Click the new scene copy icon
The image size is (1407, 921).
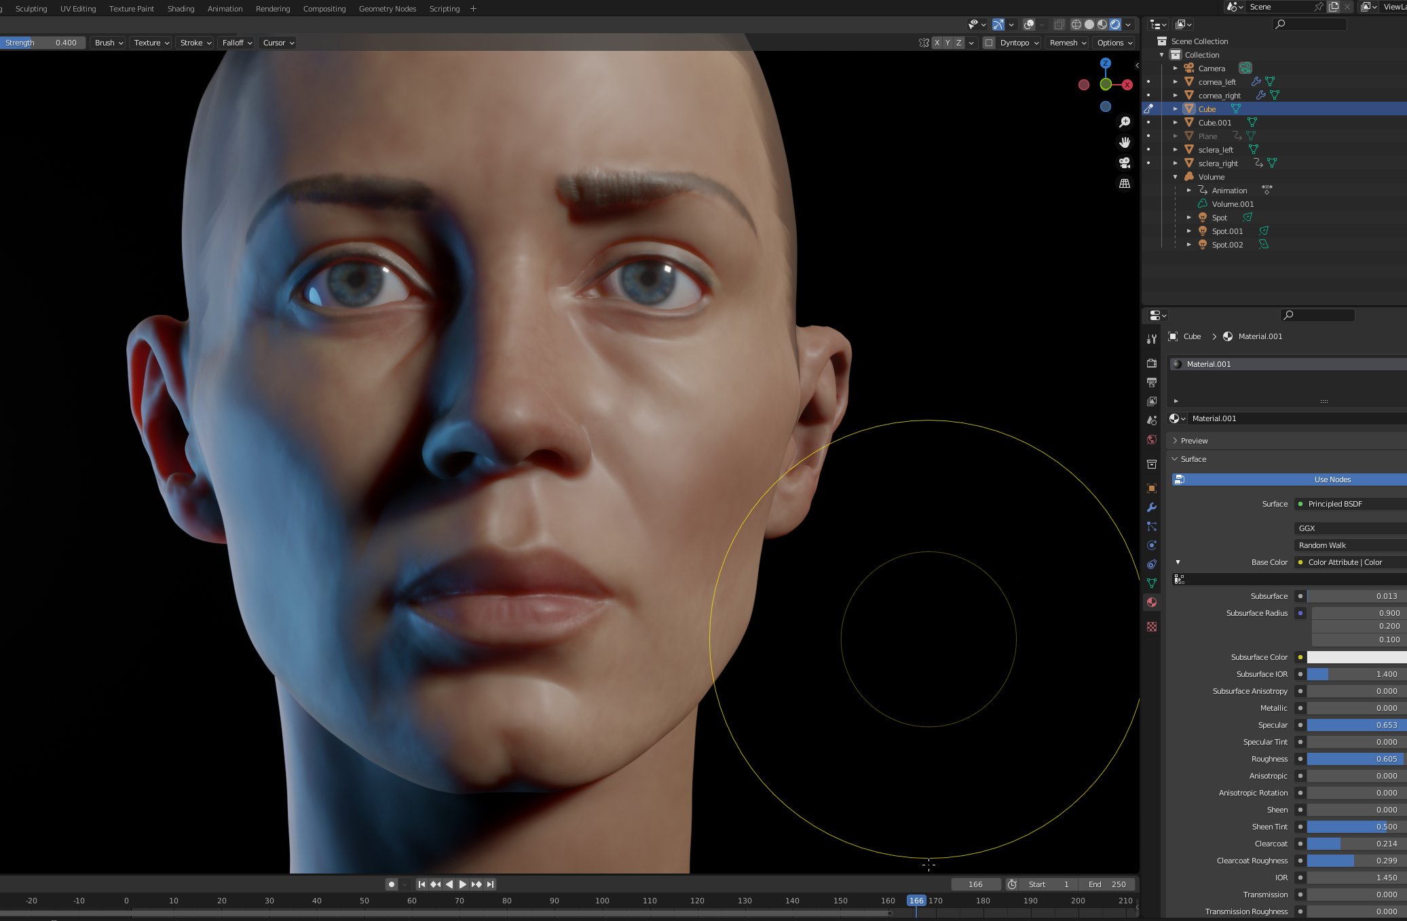1334,7
